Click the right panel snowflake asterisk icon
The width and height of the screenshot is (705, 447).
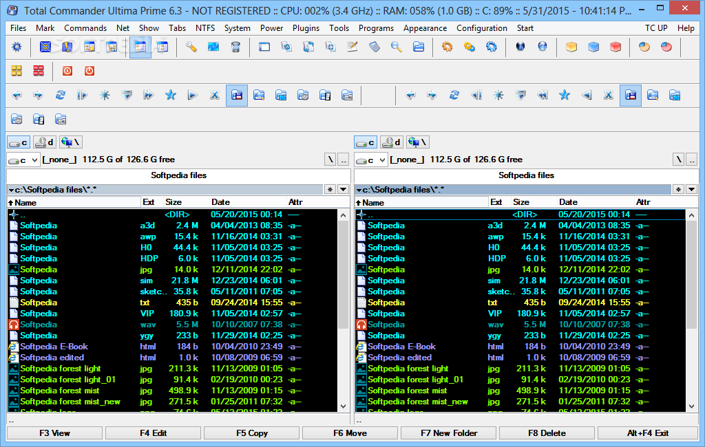point(498,95)
